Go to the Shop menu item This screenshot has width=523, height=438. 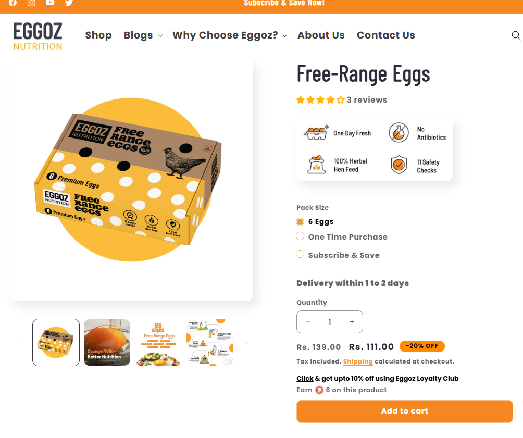(98, 35)
